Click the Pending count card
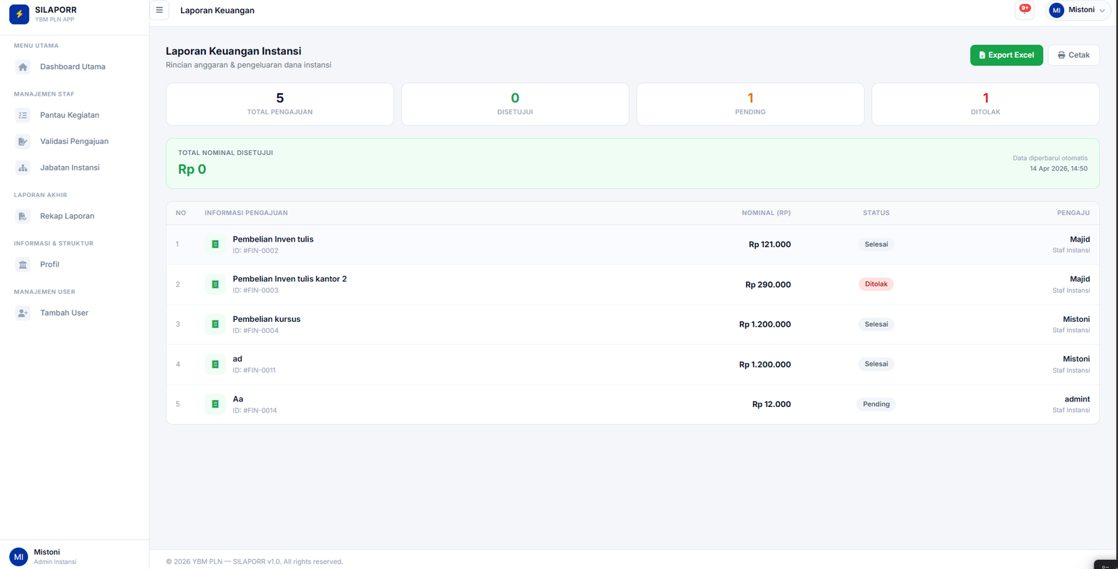 [750, 105]
